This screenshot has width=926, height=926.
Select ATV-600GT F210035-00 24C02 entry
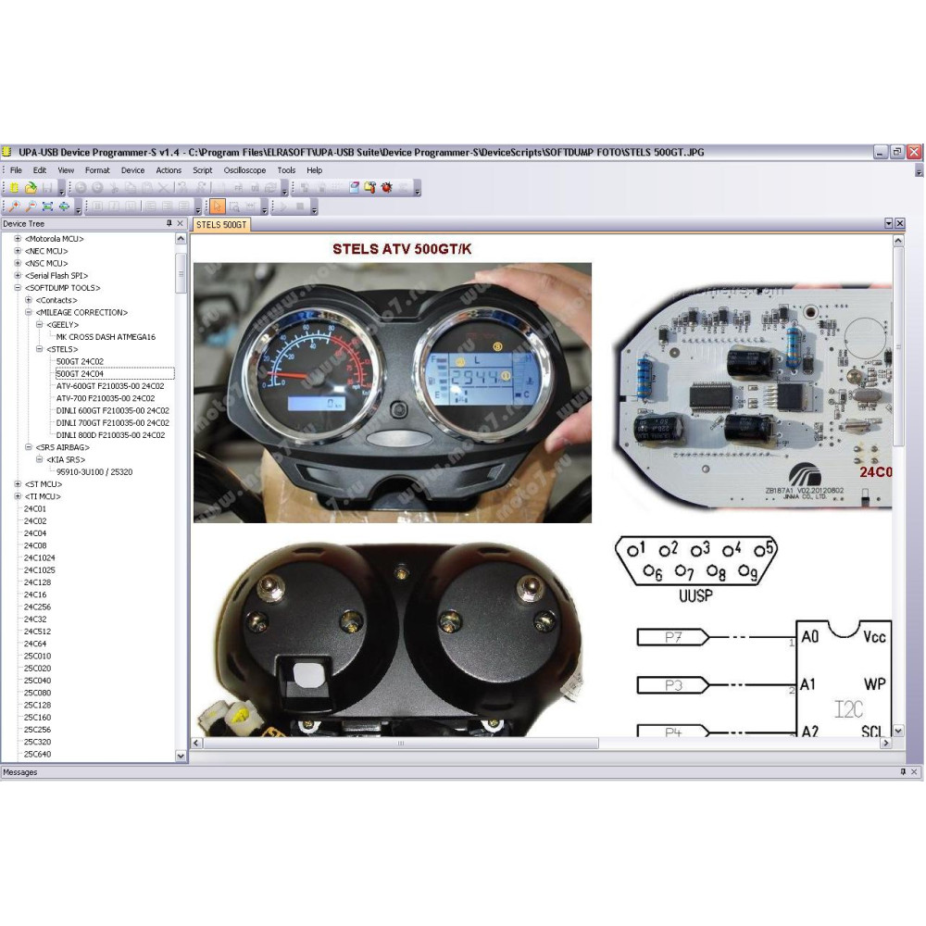[x=110, y=385]
